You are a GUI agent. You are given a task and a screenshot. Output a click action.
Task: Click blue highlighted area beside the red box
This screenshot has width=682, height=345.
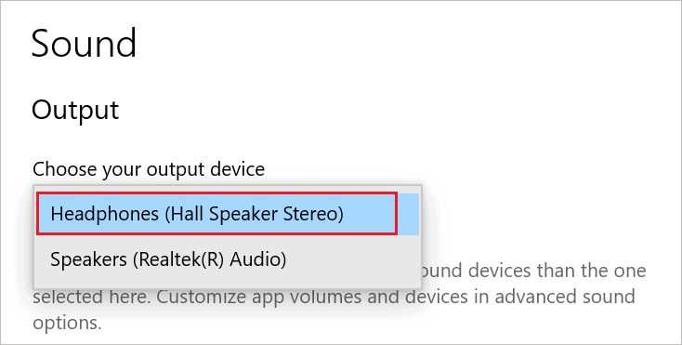click(x=409, y=214)
